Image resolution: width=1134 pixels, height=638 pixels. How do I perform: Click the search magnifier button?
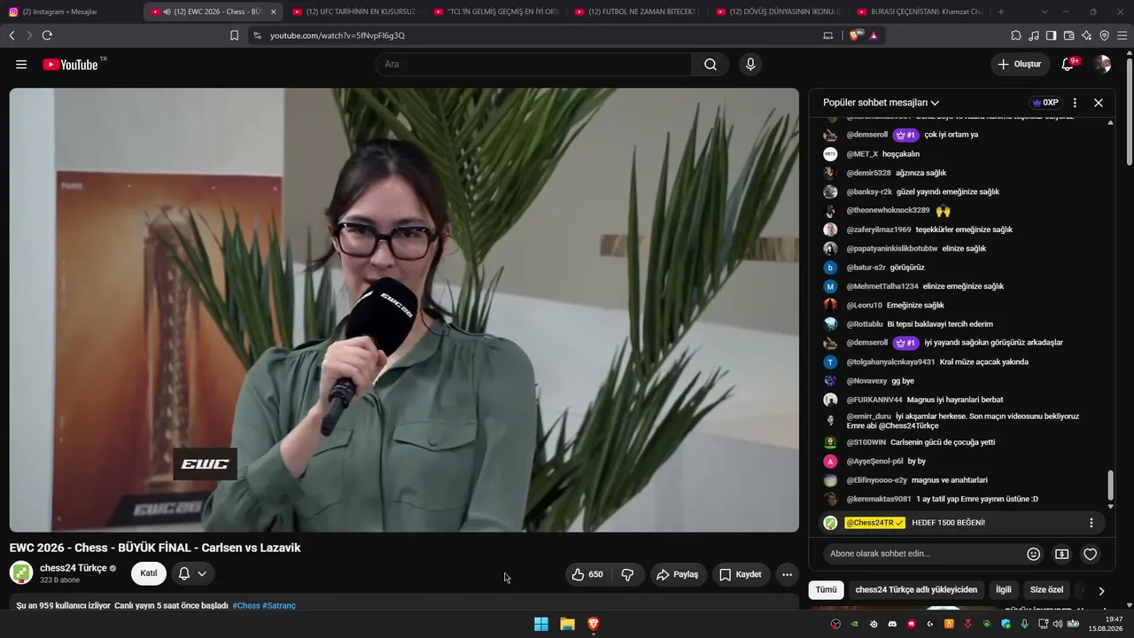711,64
